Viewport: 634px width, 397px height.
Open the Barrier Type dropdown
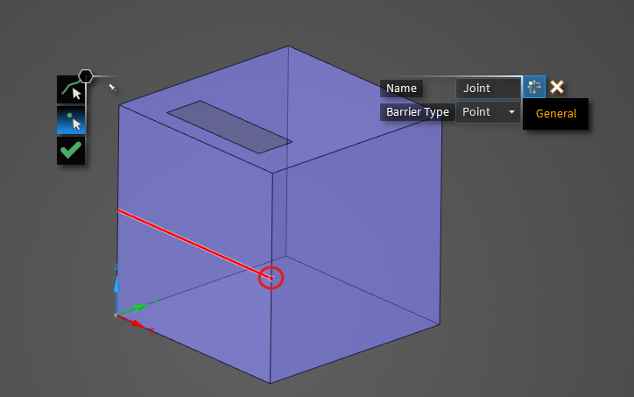click(487, 112)
